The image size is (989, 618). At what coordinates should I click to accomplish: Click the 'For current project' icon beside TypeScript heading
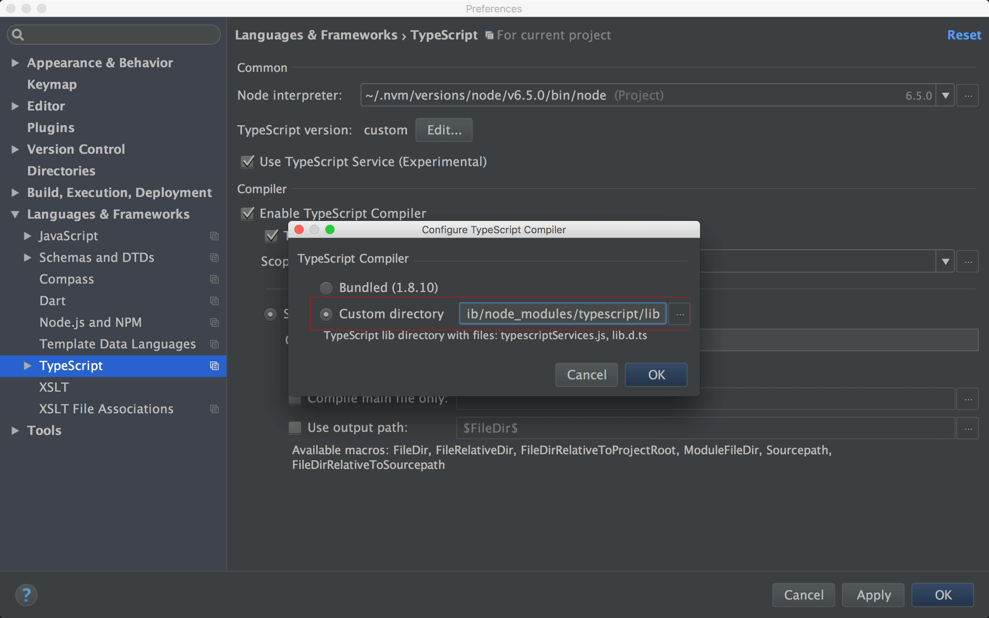point(489,35)
